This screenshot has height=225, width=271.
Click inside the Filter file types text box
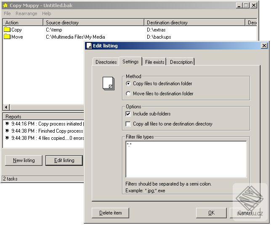tap(186, 160)
